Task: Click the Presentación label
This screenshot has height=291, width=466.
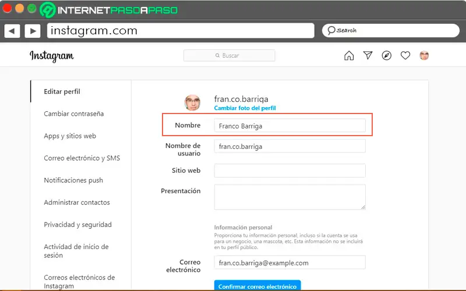Action: click(181, 191)
